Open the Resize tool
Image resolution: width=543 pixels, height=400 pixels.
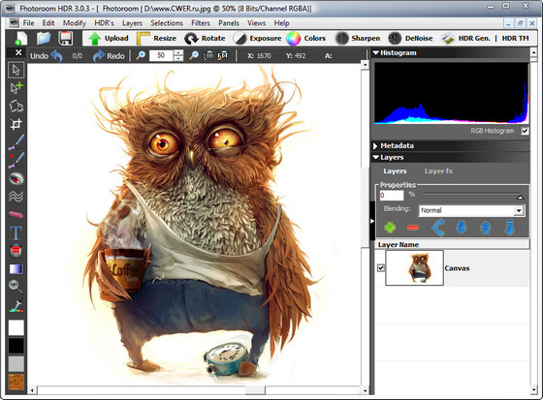(156, 39)
